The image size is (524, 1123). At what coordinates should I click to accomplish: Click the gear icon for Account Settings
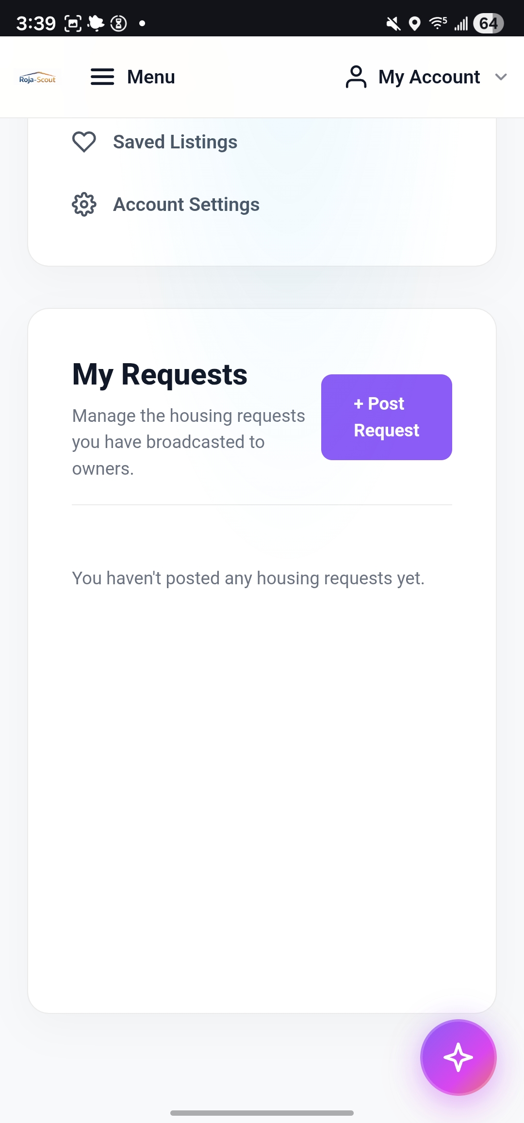pos(84,205)
